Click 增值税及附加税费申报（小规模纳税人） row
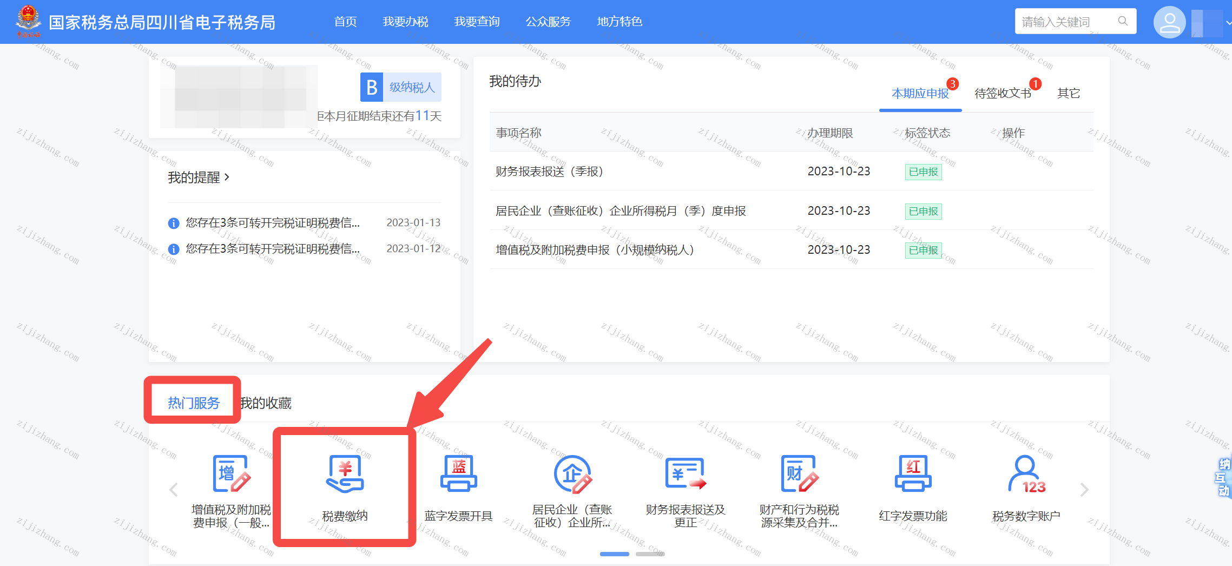Screen dimensions: 1232x566 [x=791, y=249]
